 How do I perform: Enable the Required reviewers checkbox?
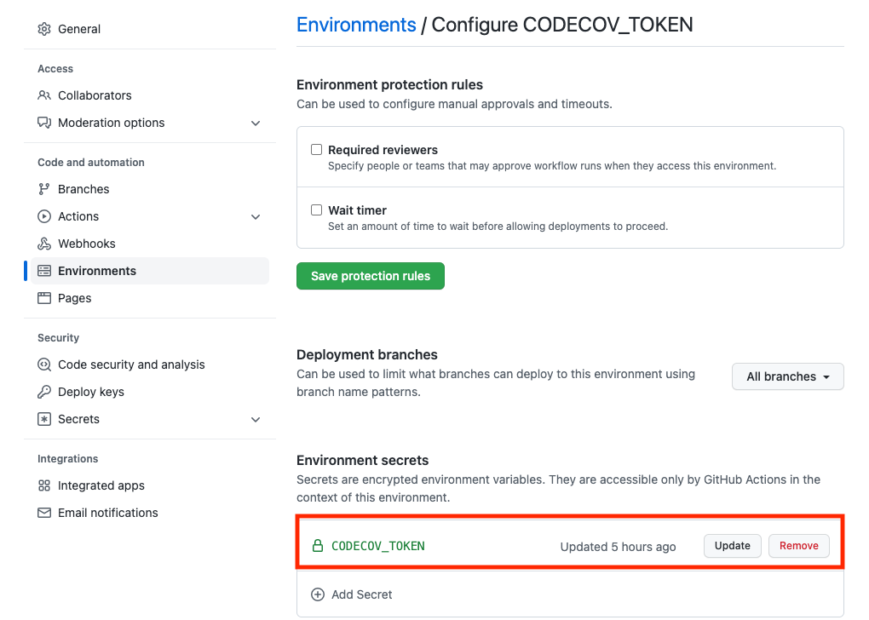coord(316,150)
